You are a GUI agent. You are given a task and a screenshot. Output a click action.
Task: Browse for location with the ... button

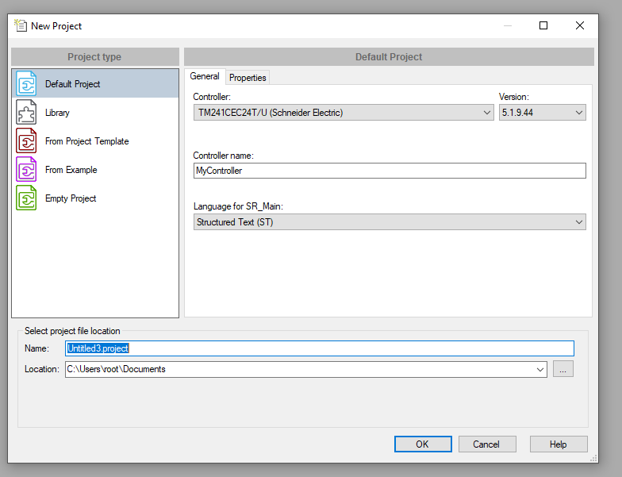coord(563,369)
